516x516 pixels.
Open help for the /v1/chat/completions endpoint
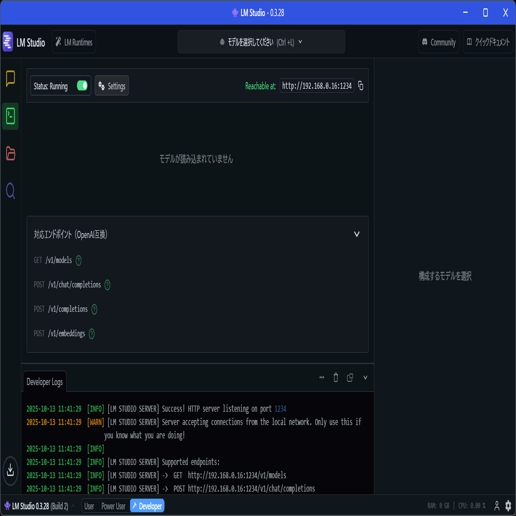[x=107, y=285]
